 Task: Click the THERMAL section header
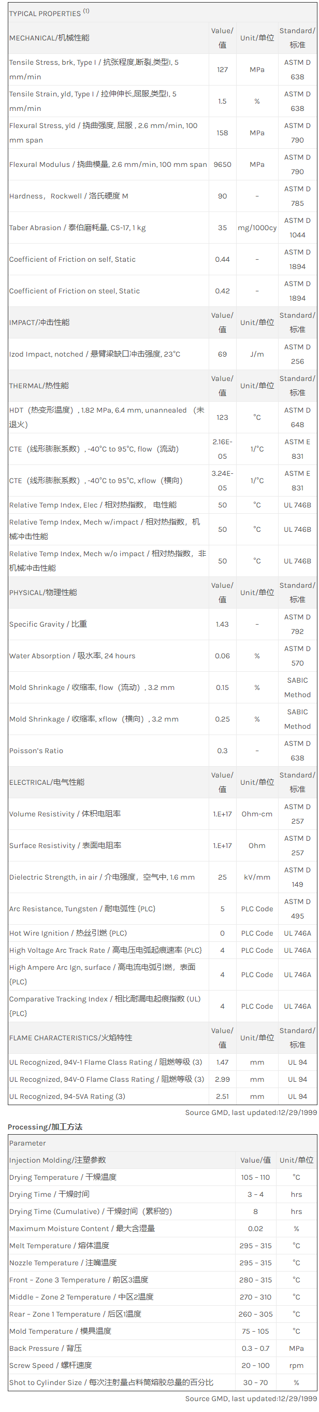(x=39, y=386)
